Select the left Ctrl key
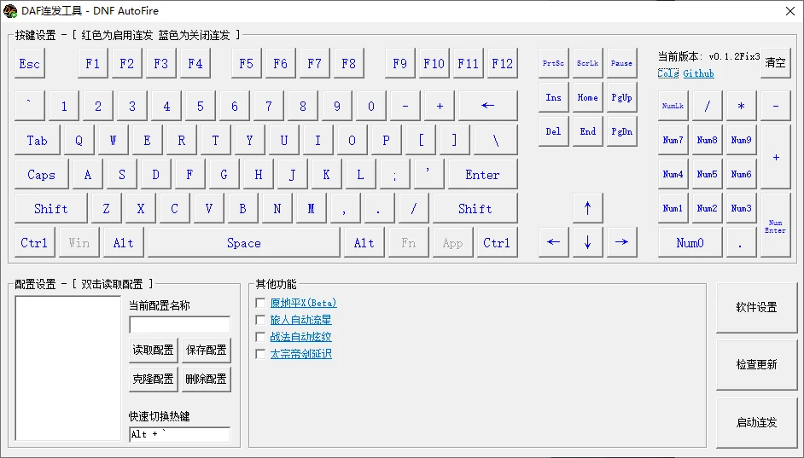804x458 pixels. 34,242
